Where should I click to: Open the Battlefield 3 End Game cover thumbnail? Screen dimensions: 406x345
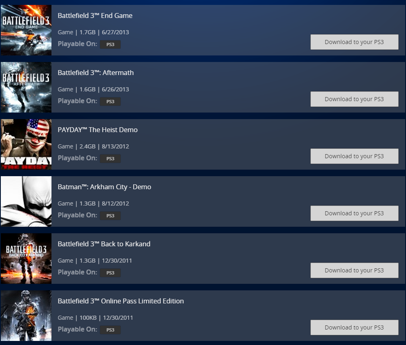[26, 30]
